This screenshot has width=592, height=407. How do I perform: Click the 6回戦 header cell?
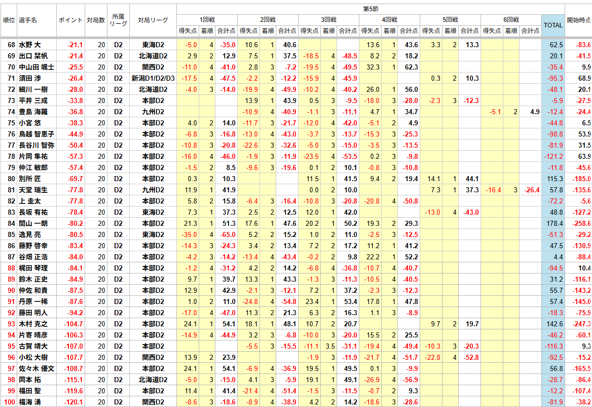click(x=511, y=20)
